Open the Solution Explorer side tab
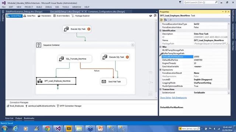Viewport: 236px width, 132px height. (233, 31)
